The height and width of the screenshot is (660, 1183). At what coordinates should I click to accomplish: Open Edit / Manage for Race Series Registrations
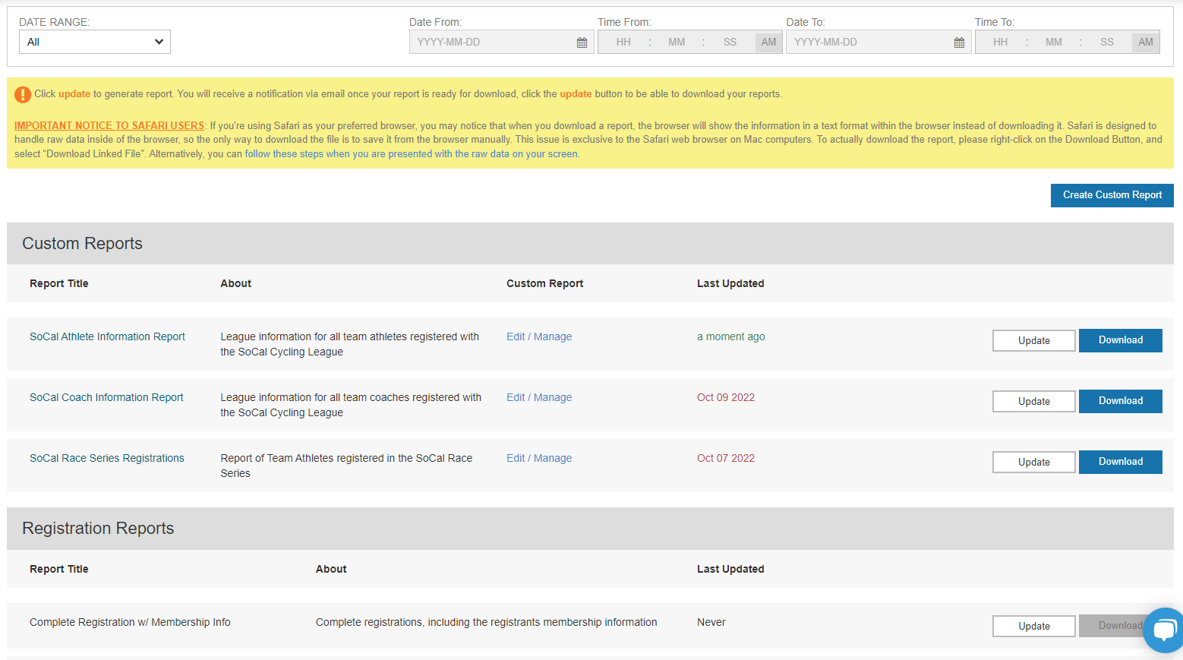[539, 458]
